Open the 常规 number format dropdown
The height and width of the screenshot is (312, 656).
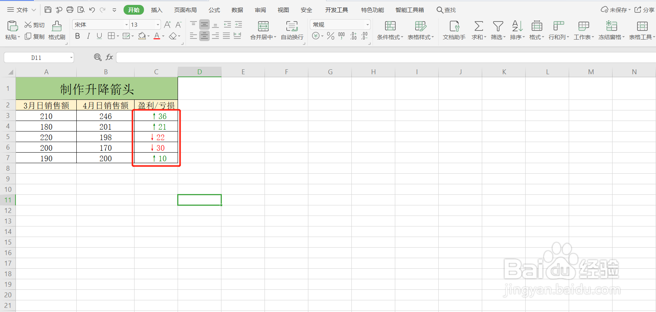coord(367,25)
